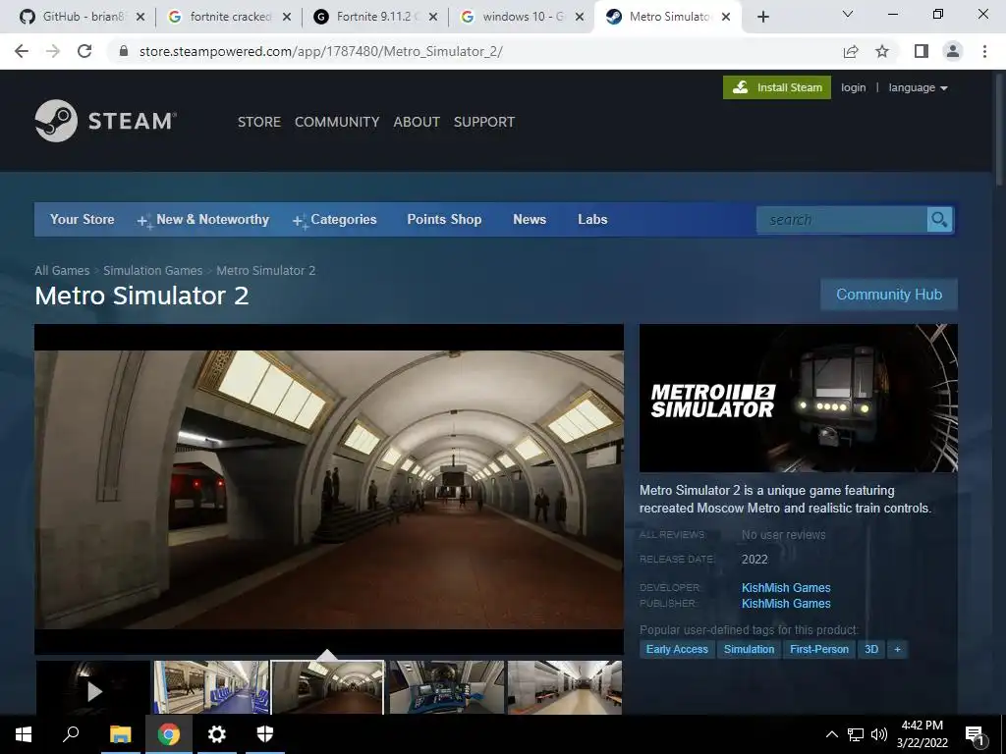Screen dimensions: 1006x754
Task: Open Chrome three-dot menu
Action: click(x=984, y=51)
